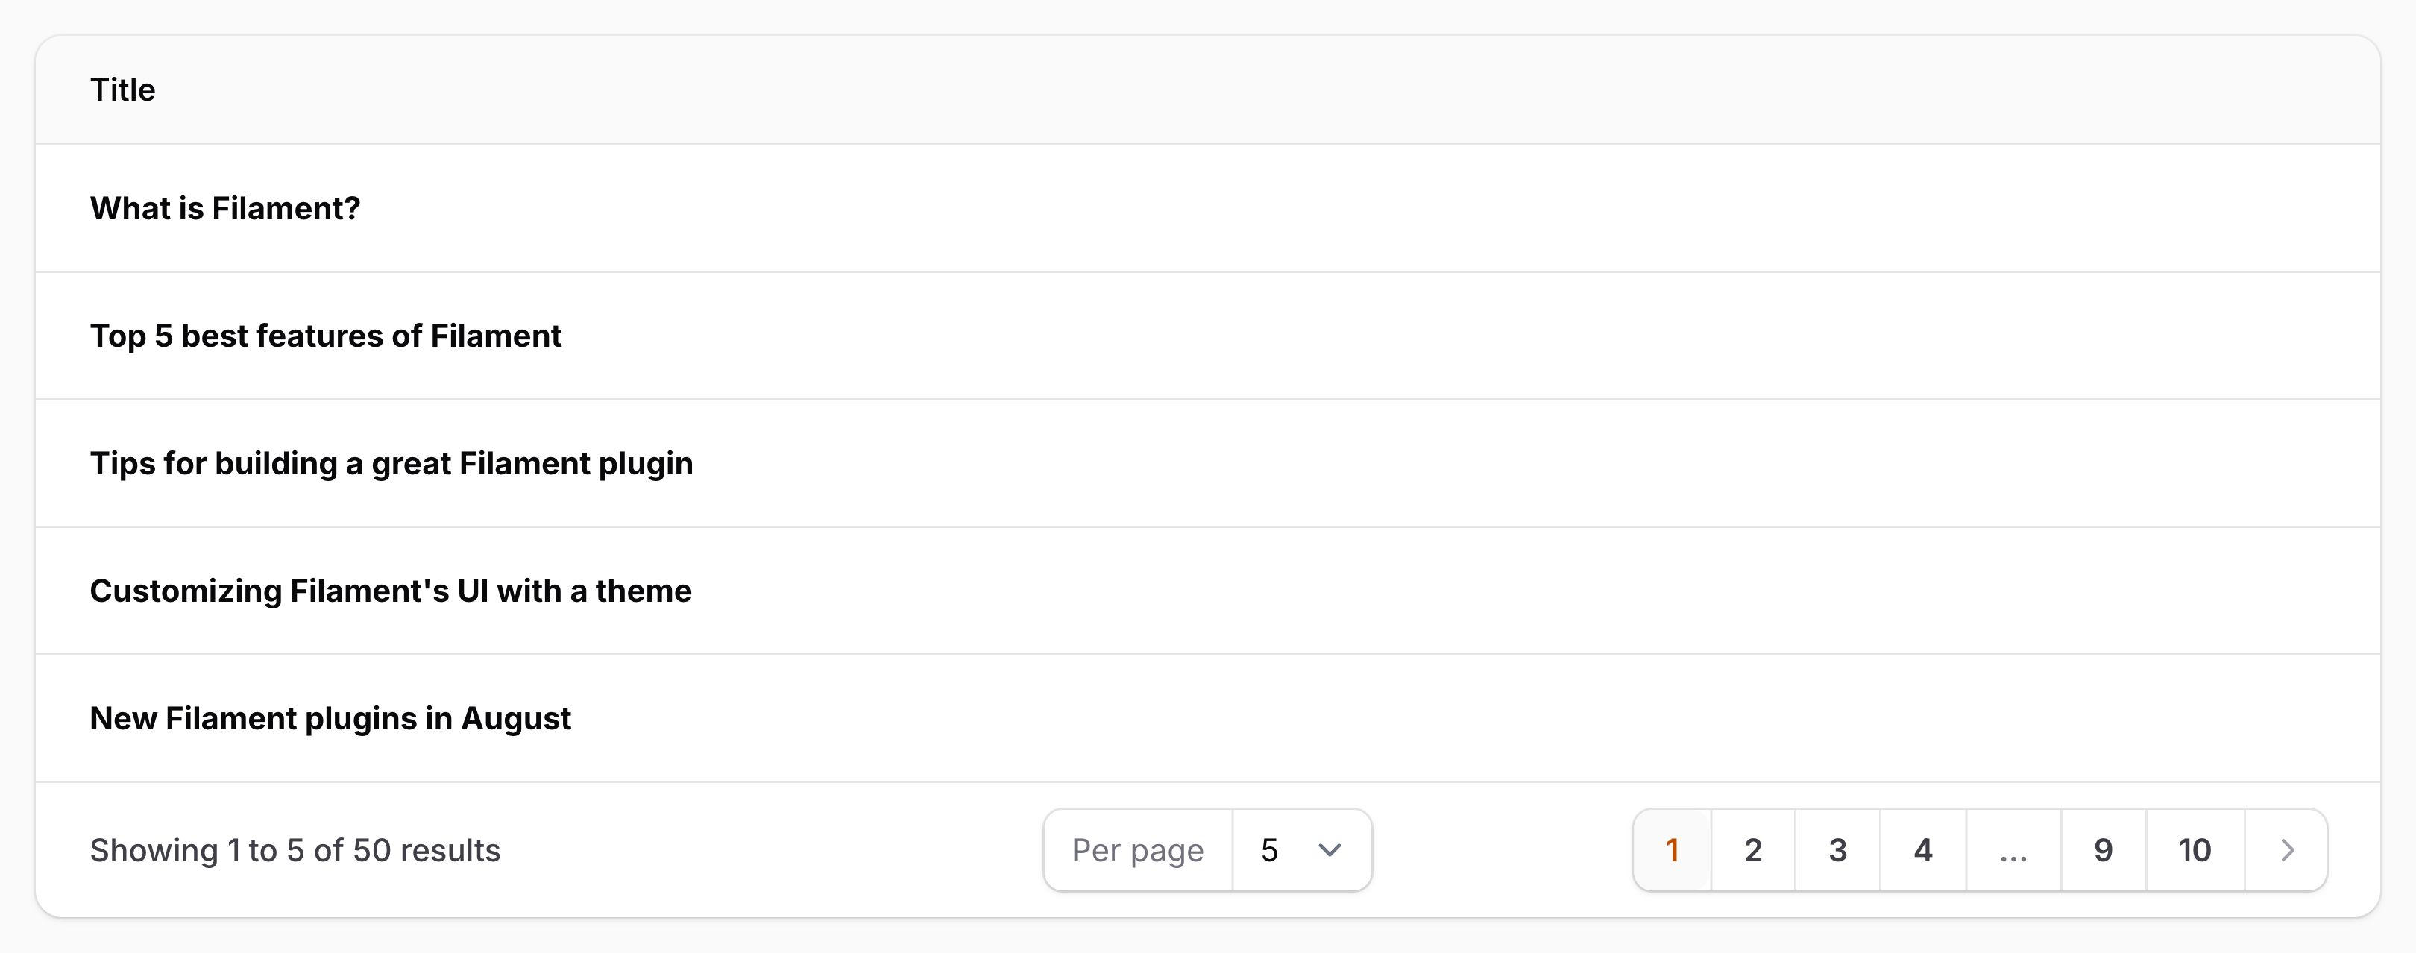Click the pagination ellipsis
This screenshot has height=953, width=2416.
click(x=2013, y=850)
